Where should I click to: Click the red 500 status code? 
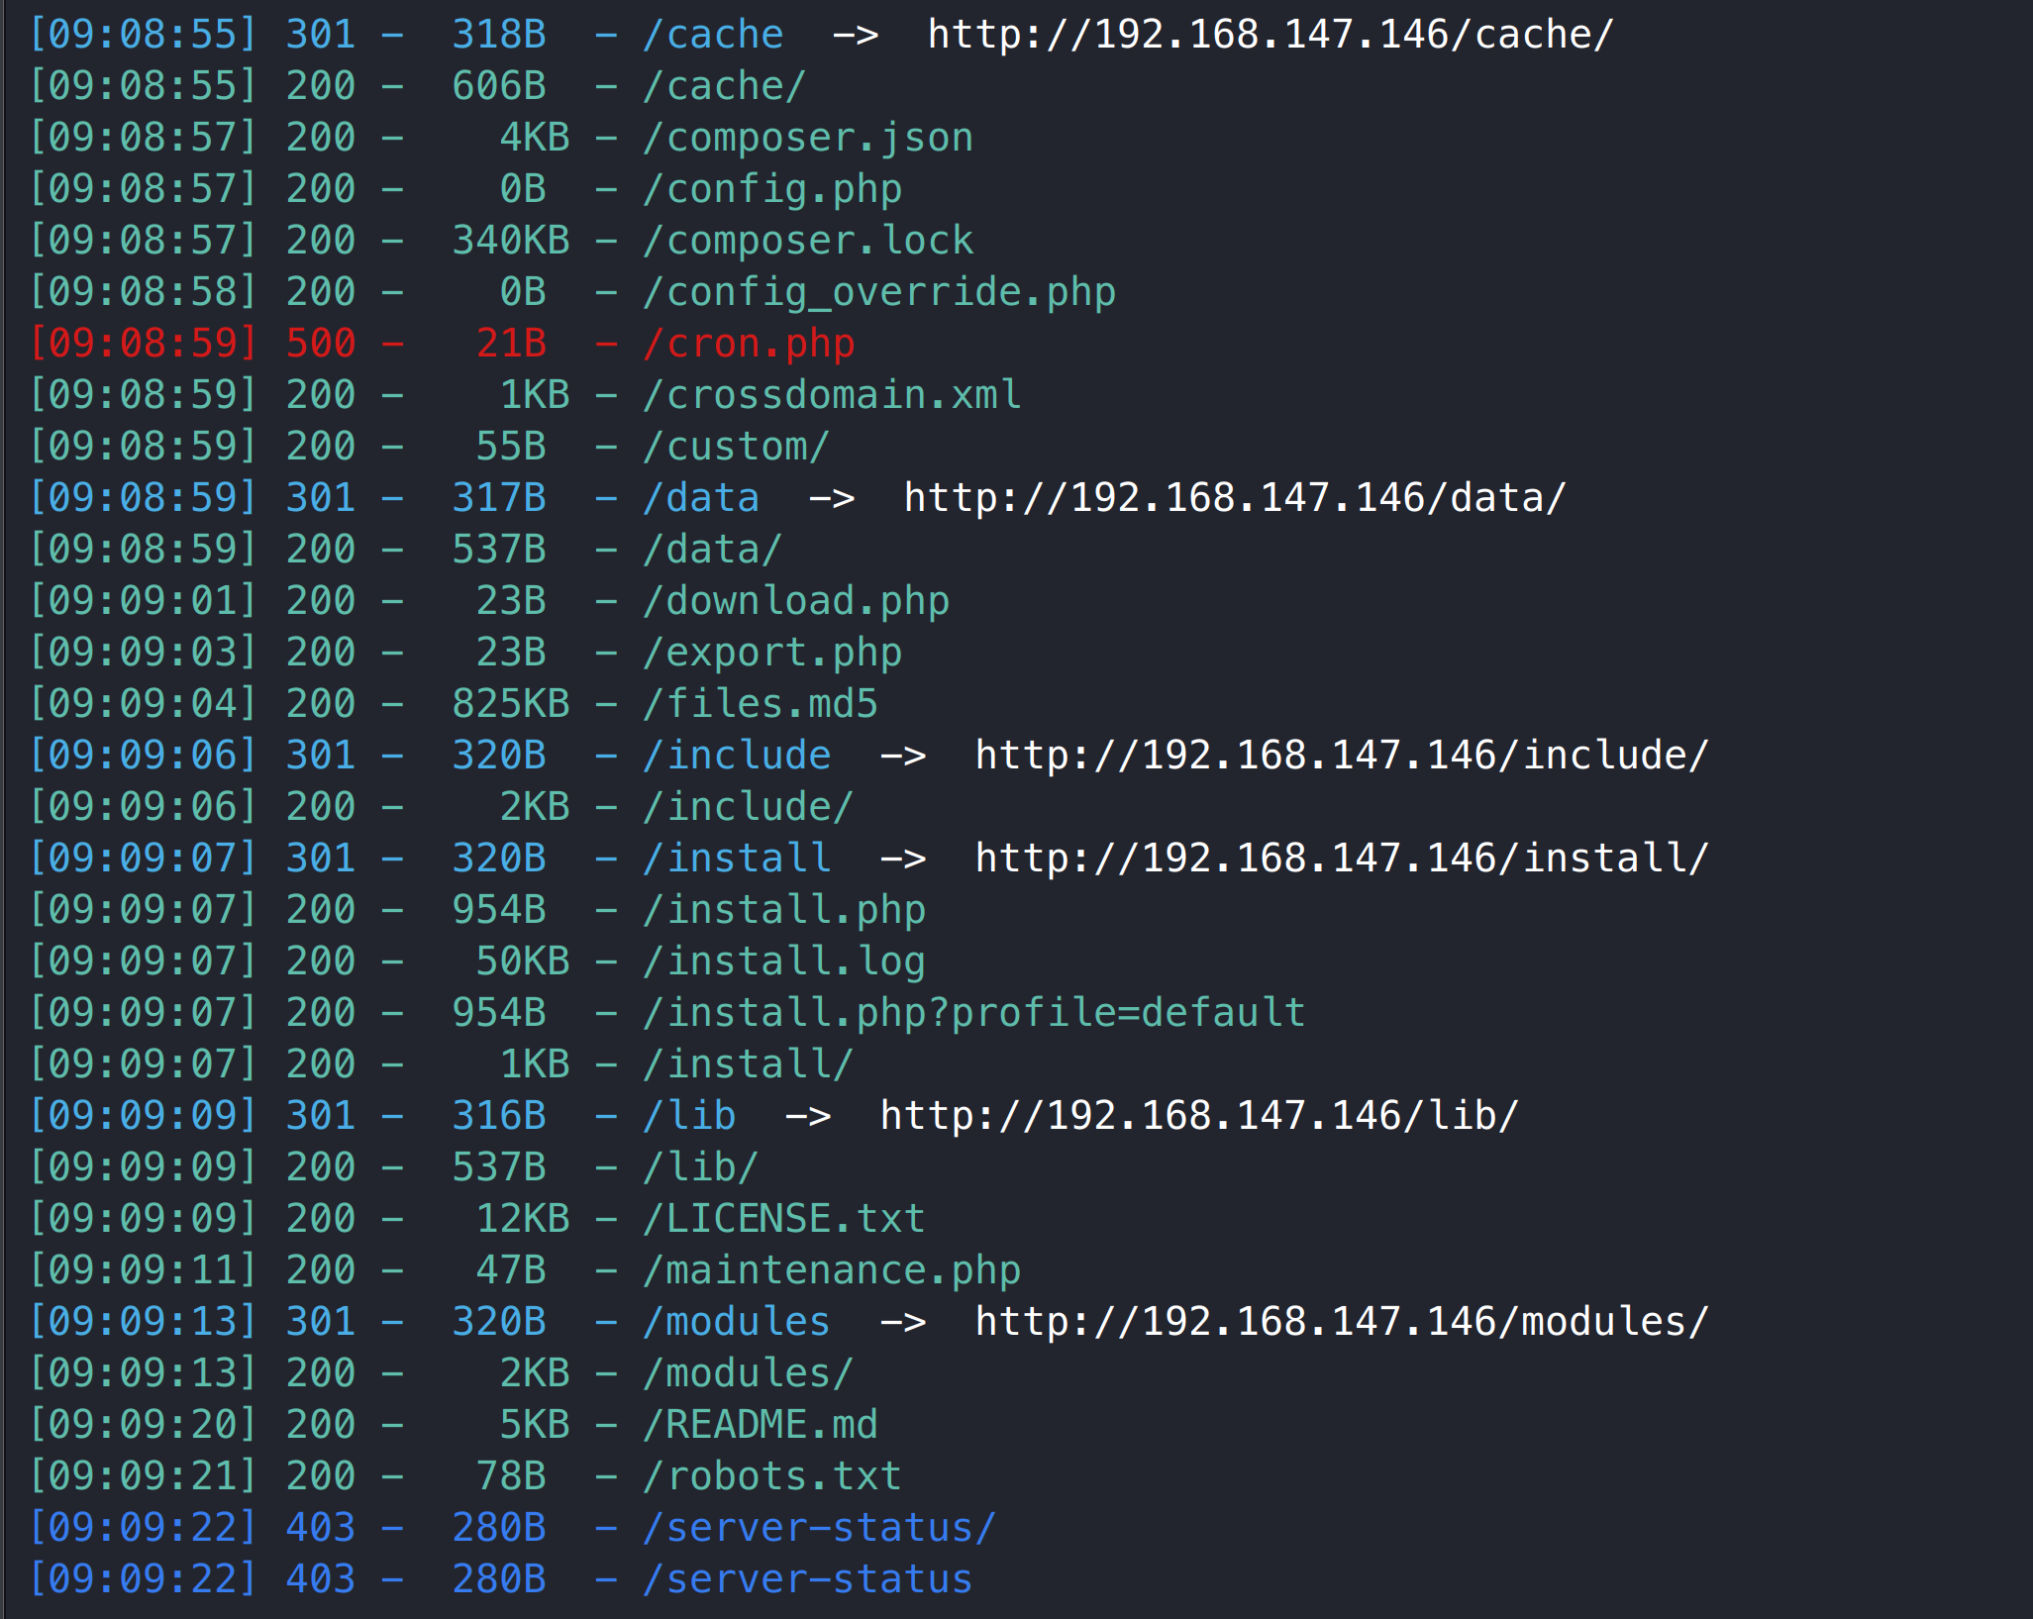click(x=321, y=344)
